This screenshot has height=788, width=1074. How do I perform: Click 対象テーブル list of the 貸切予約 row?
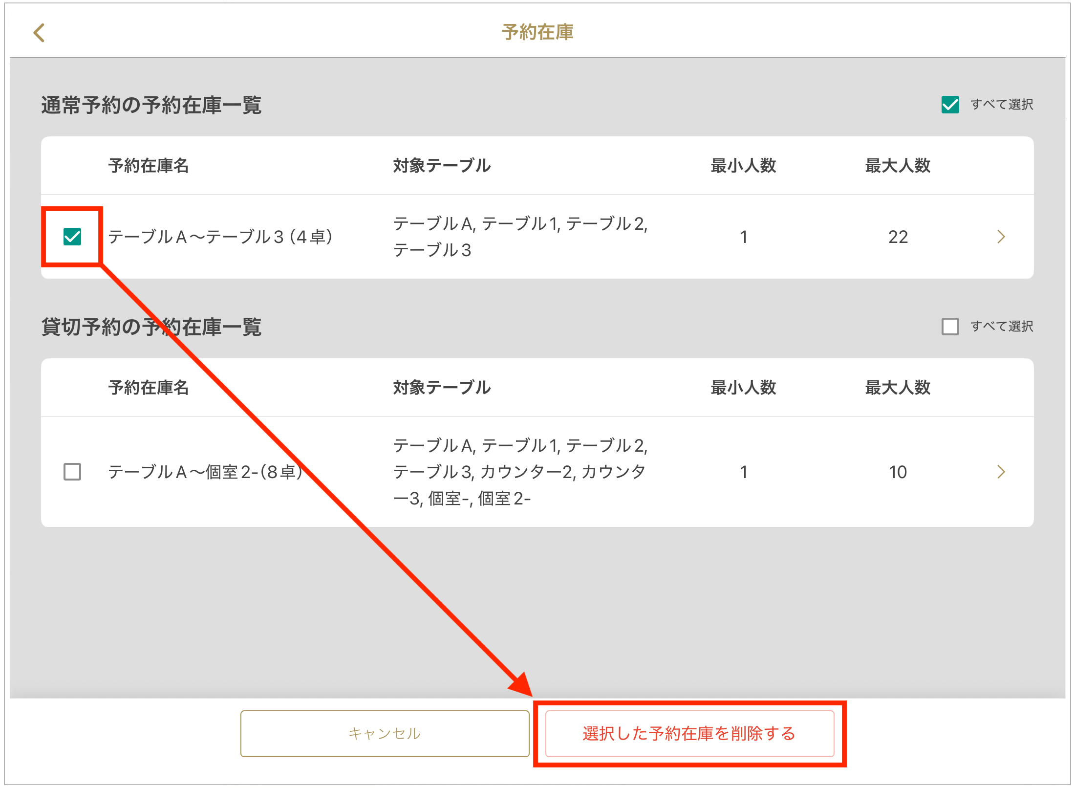tap(520, 472)
